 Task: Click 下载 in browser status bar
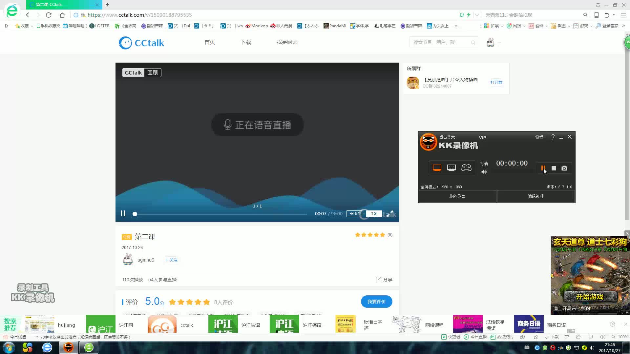[x=552, y=337]
